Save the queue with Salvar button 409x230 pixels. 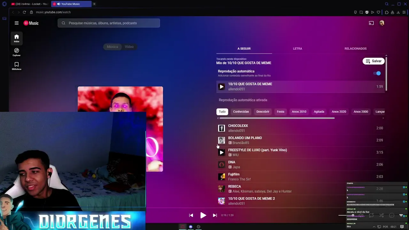[x=374, y=61]
